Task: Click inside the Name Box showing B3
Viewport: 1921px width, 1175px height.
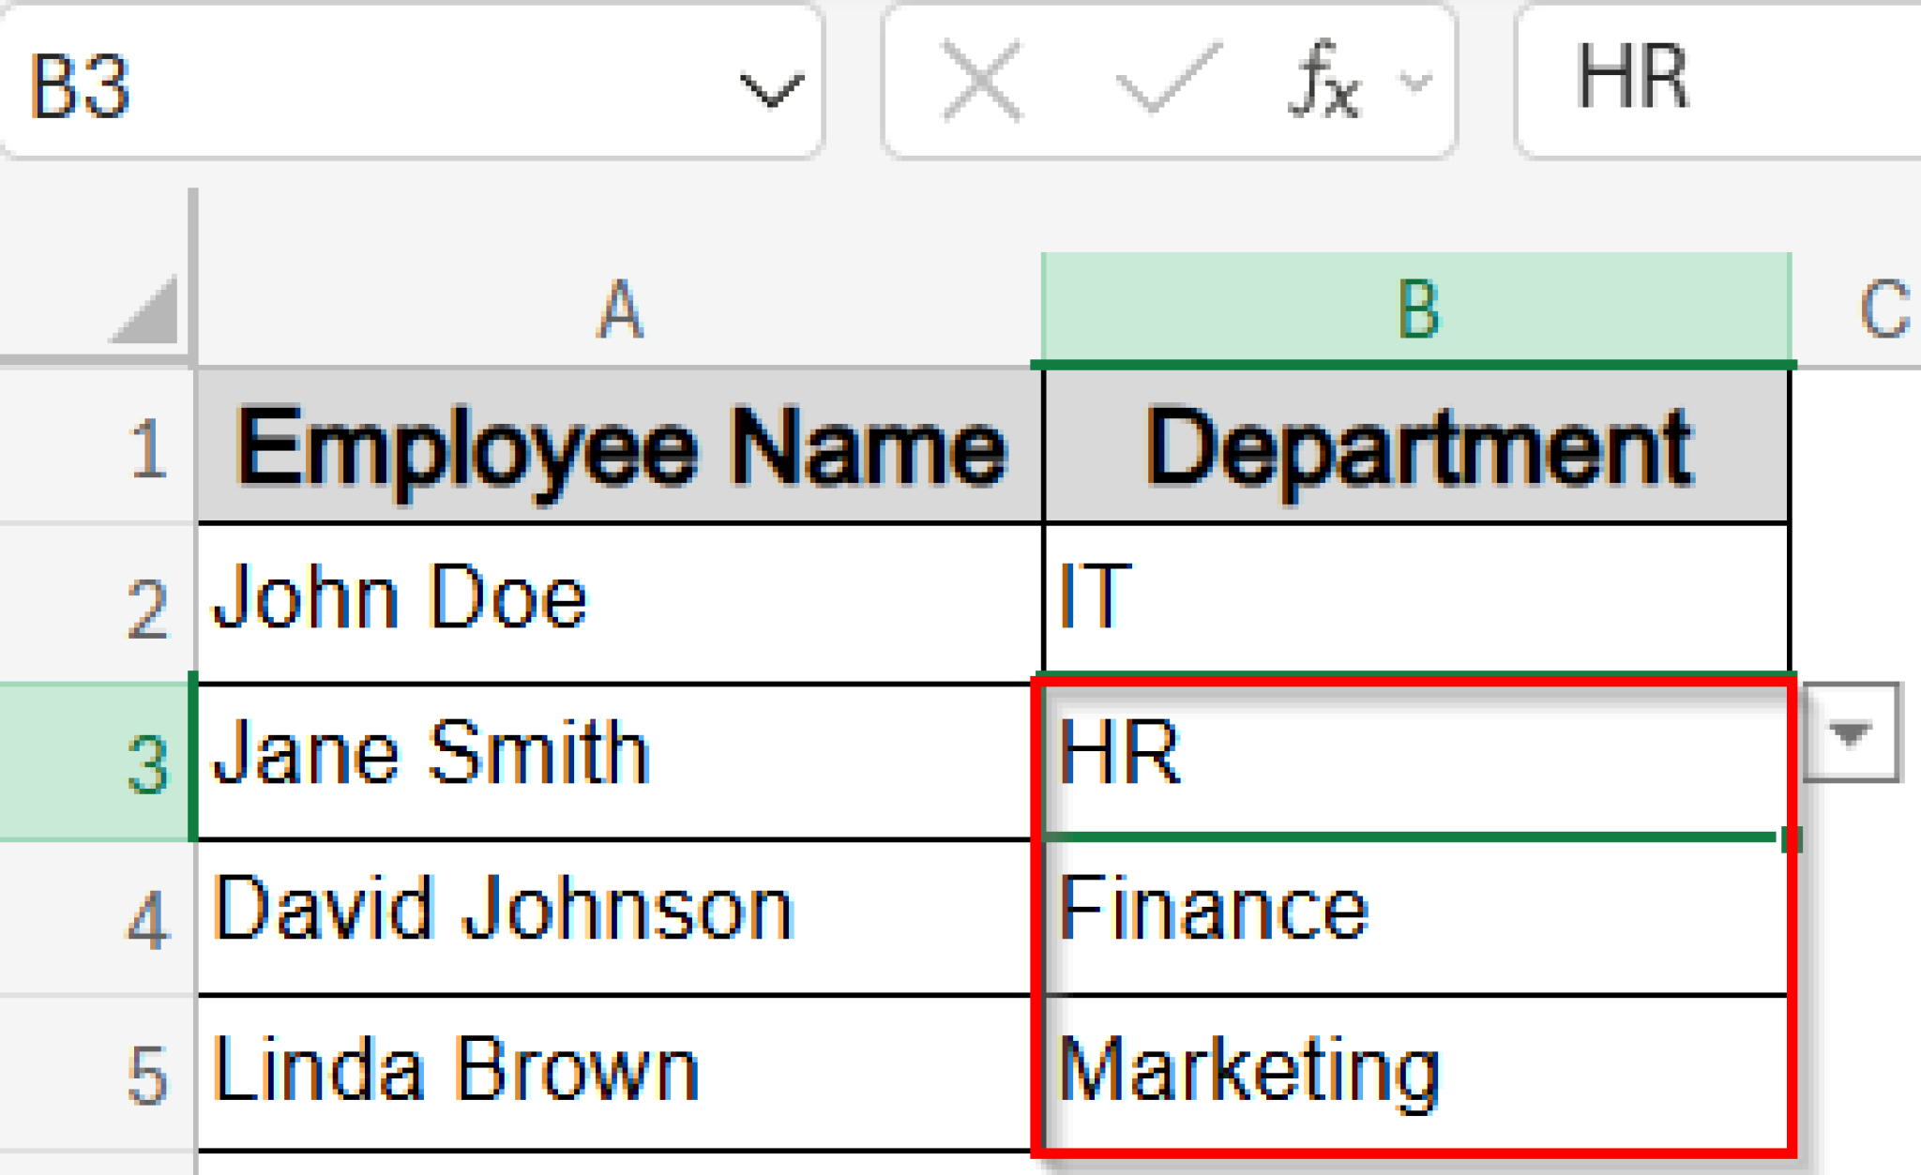Action: point(281,84)
